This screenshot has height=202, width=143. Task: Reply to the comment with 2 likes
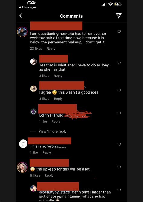pos(58,76)
